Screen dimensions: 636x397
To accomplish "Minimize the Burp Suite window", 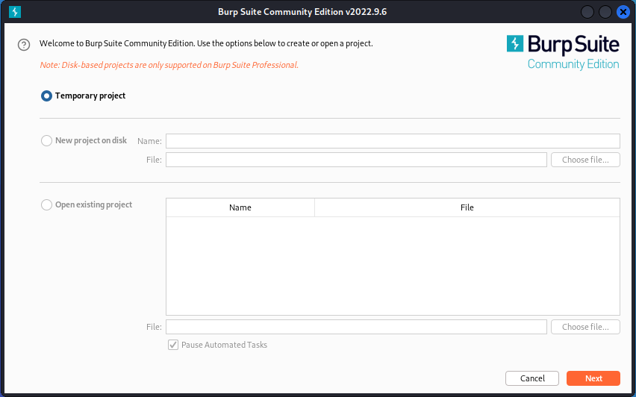I will coord(587,12).
